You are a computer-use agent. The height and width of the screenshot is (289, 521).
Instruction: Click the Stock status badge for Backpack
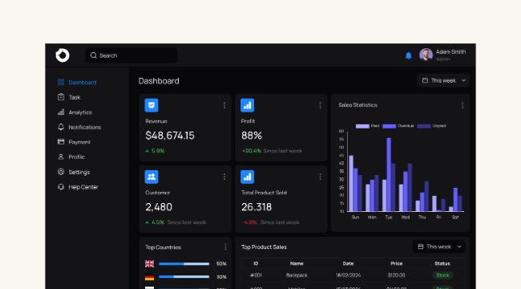(442, 275)
